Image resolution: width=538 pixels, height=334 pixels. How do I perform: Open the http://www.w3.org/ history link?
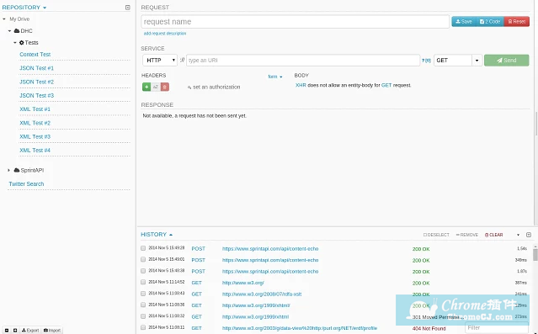click(x=243, y=283)
